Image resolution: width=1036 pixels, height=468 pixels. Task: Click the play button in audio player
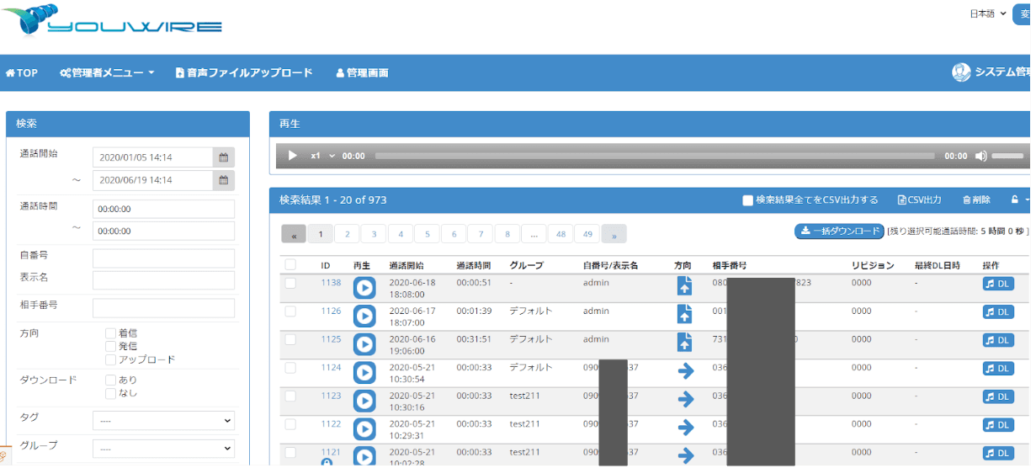pyautogui.click(x=293, y=156)
